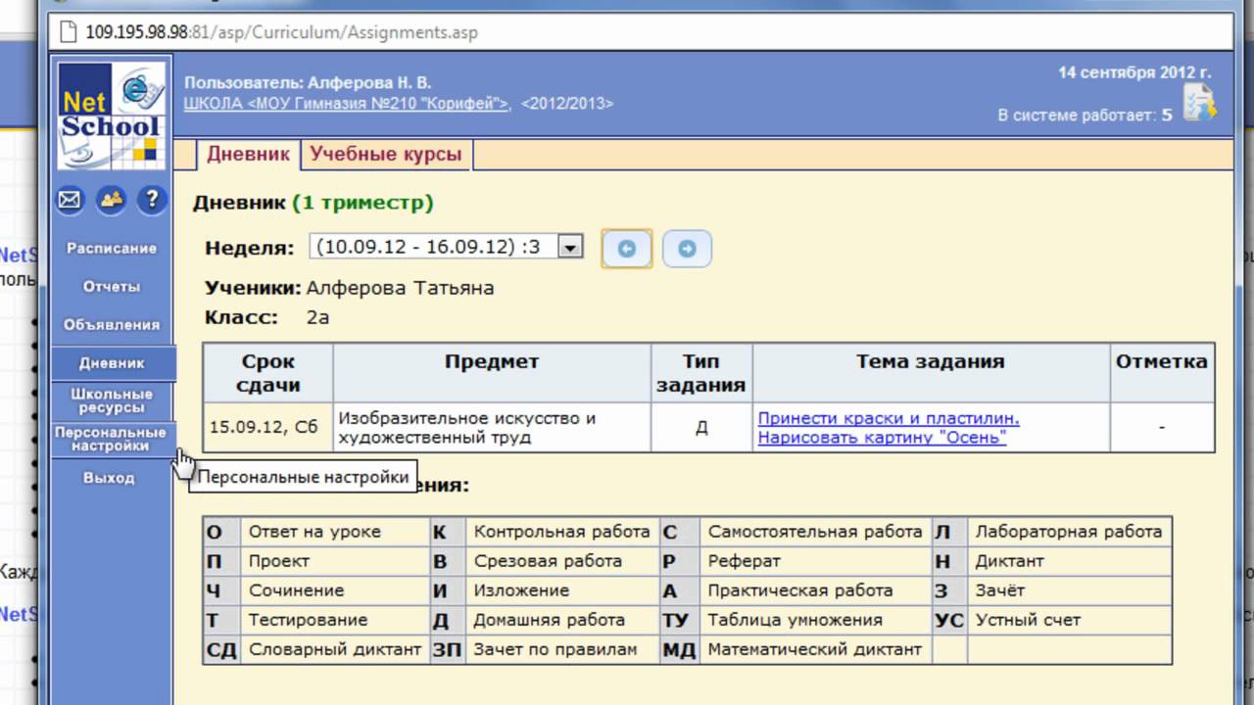Click Выход to log out
The height and width of the screenshot is (705, 1254).
pos(109,478)
